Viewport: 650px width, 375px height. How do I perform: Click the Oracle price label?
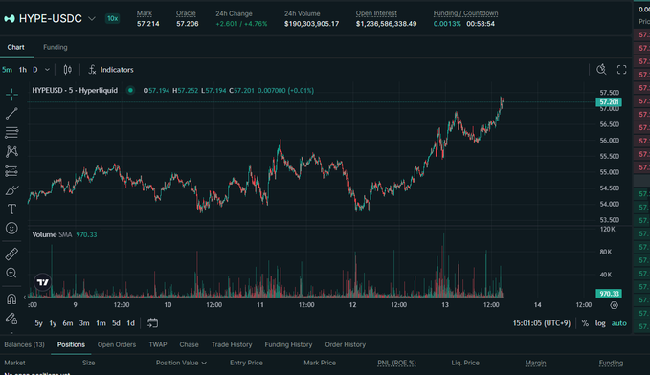pyautogui.click(x=186, y=13)
